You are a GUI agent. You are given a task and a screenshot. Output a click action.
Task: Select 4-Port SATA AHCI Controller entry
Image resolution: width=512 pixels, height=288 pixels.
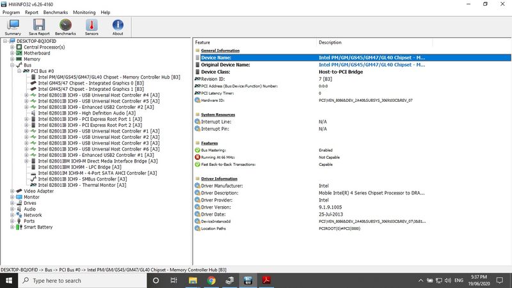[98, 173]
